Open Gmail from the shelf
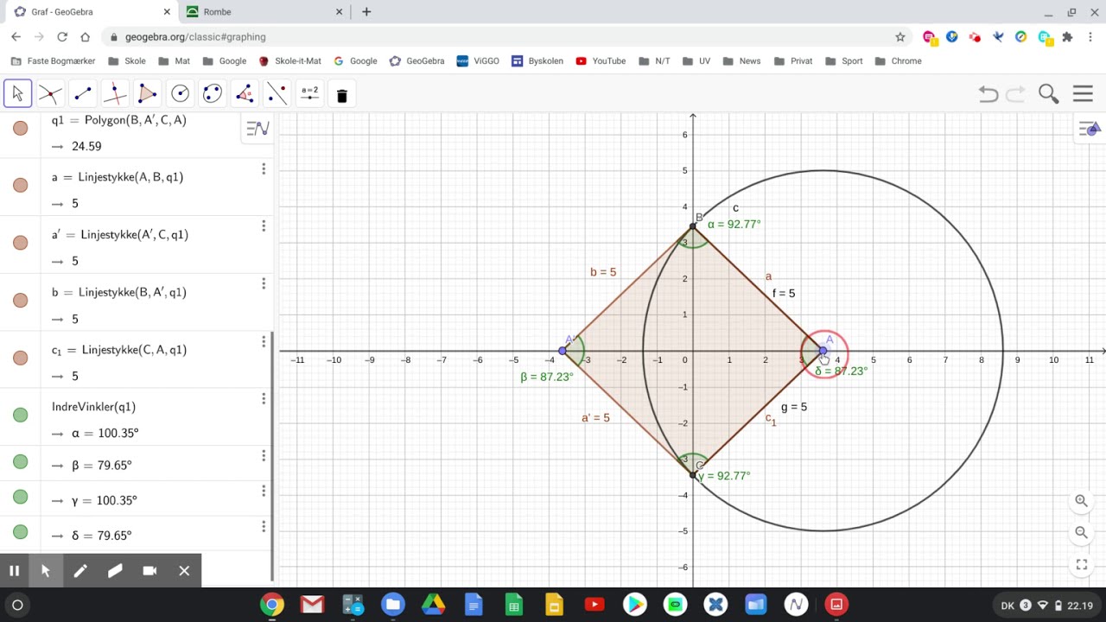 312,605
